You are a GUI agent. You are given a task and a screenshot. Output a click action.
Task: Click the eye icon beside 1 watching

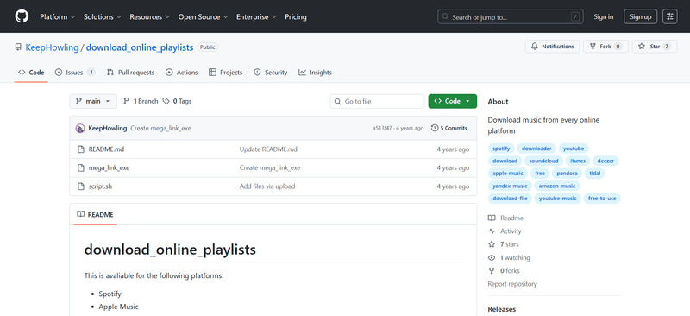coord(492,258)
